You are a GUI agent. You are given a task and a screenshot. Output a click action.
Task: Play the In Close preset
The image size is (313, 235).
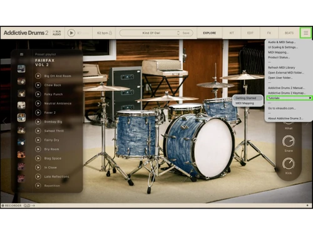[38, 167]
